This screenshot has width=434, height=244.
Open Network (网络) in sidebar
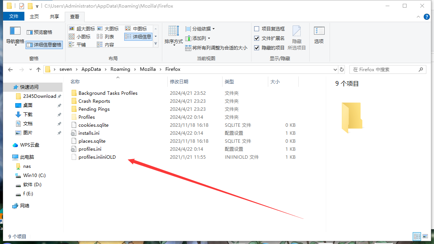tap(25, 206)
